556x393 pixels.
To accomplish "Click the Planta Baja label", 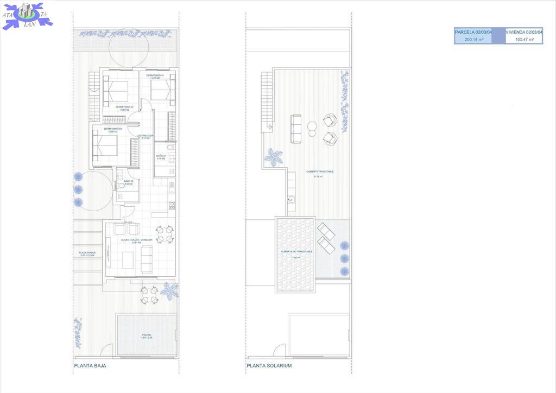I will click(90, 366).
